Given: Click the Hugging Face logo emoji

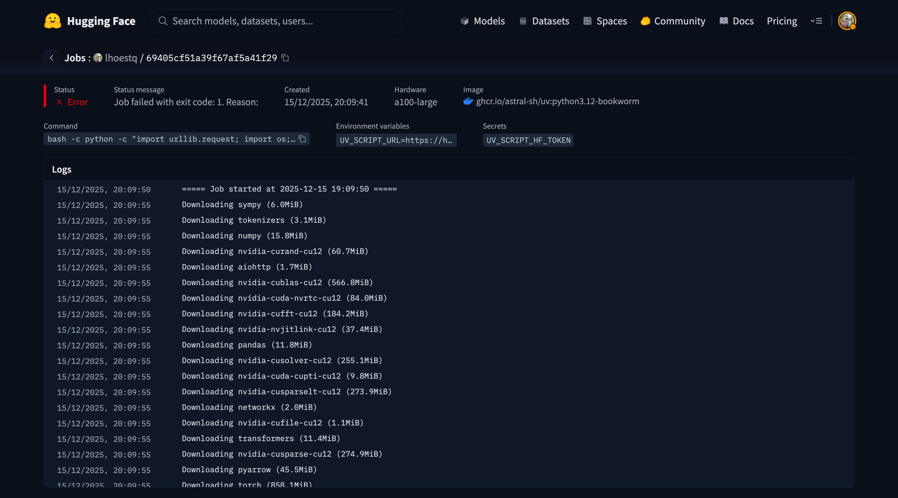Looking at the screenshot, I should pyautogui.click(x=53, y=21).
